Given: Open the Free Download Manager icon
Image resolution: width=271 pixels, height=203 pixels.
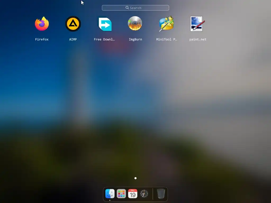Looking at the screenshot, I should click(104, 24).
